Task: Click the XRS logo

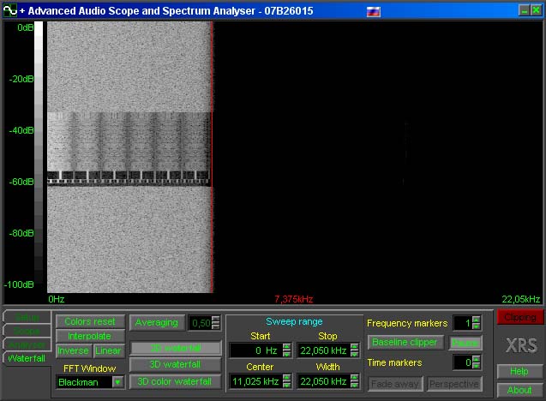Action: (x=521, y=345)
